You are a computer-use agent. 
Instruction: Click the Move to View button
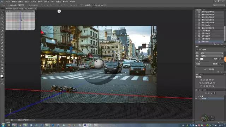point(210,69)
